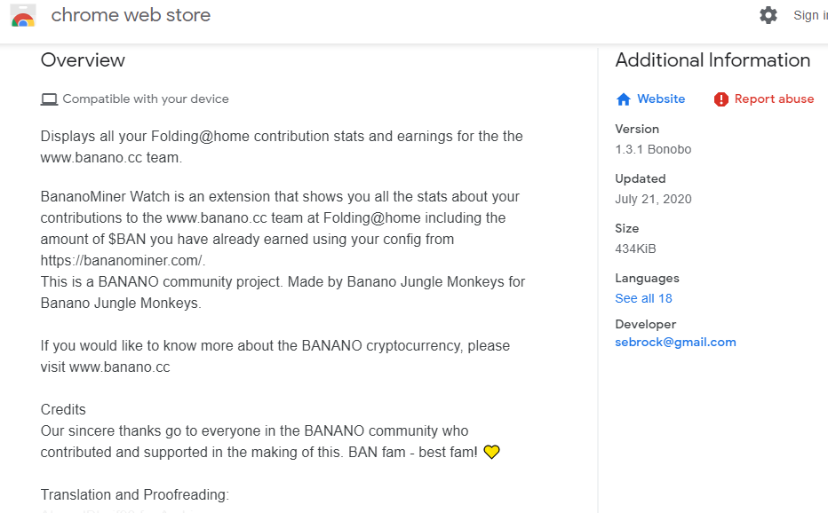The image size is (828, 513).
Task: Click the laptop compatibility icon
Action: [x=49, y=99]
